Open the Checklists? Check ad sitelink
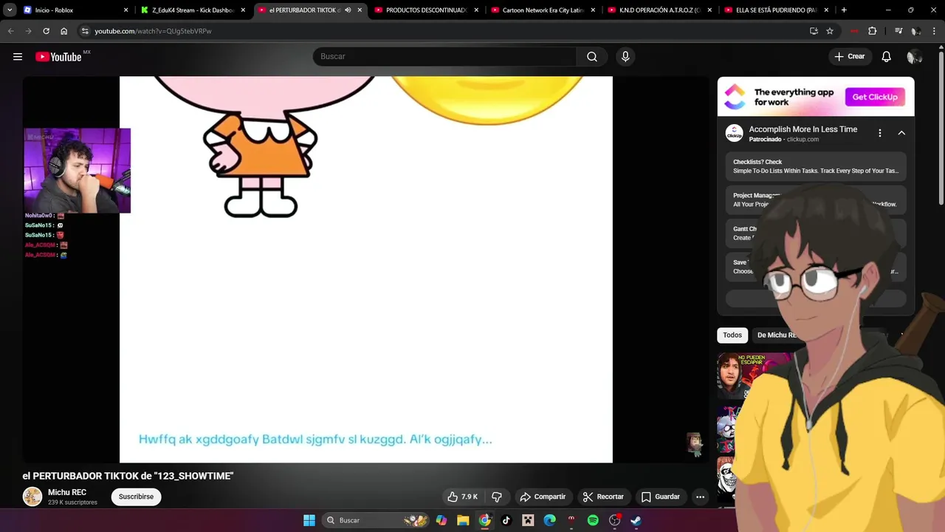Viewport: 945px width, 532px height. click(x=816, y=166)
